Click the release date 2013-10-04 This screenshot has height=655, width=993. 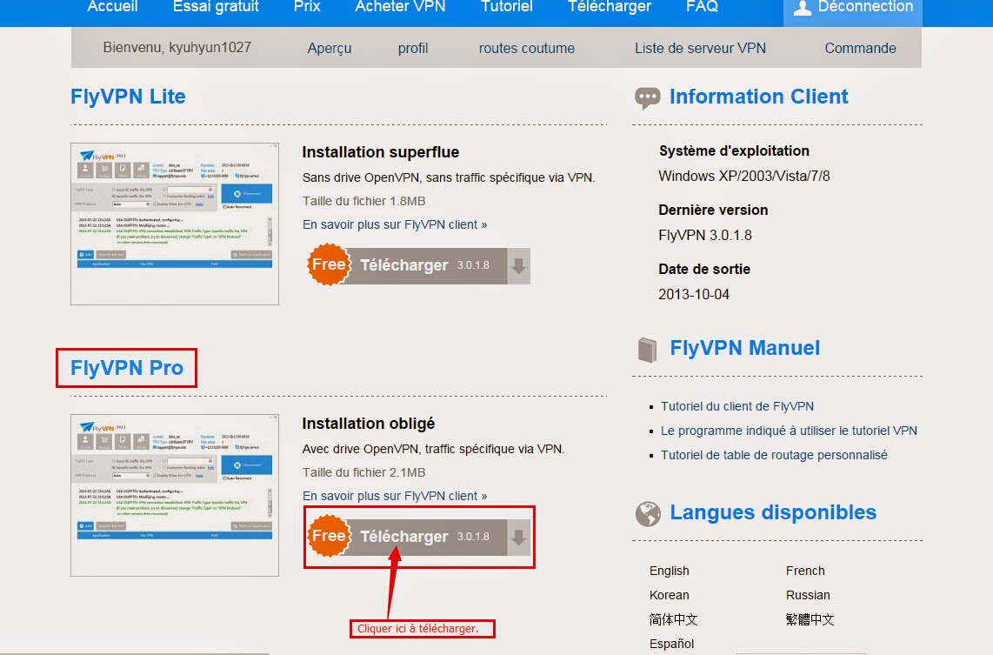[694, 295]
